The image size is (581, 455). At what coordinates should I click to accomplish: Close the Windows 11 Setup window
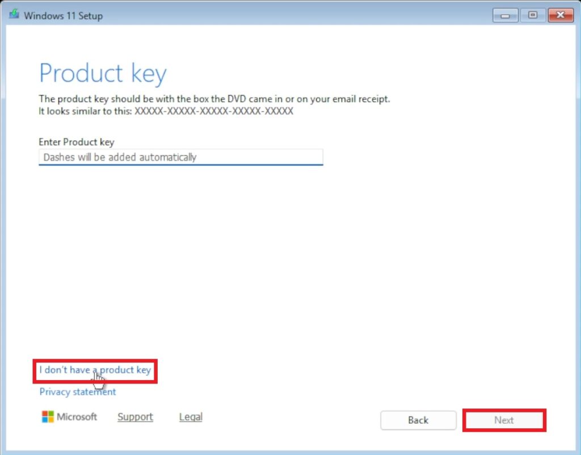[x=561, y=15]
